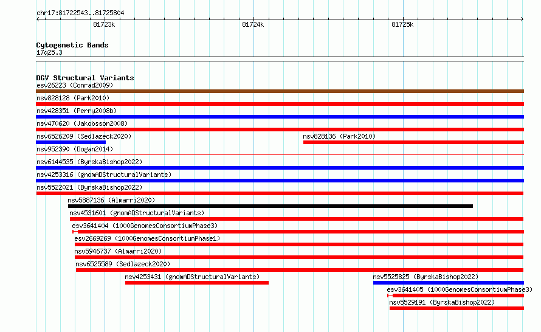Viewport: 541px width, 332px height.
Task: Select the blue nsv4253316 variant bar
Action: pyautogui.click(x=280, y=181)
